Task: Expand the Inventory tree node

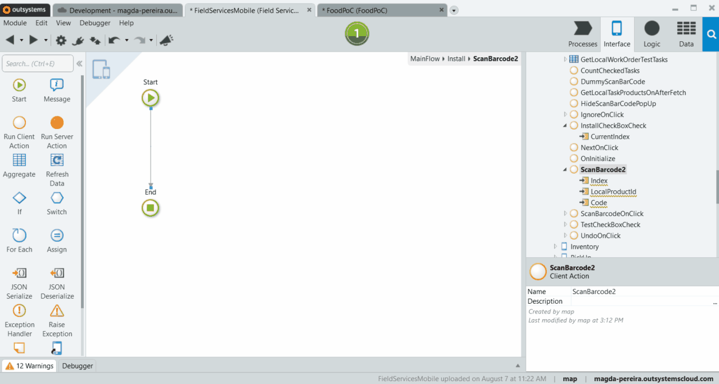Action: (x=555, y=246)
